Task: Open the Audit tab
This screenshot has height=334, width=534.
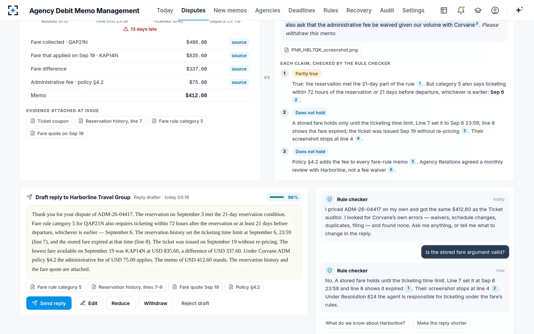Action: (x=387, y=10)
